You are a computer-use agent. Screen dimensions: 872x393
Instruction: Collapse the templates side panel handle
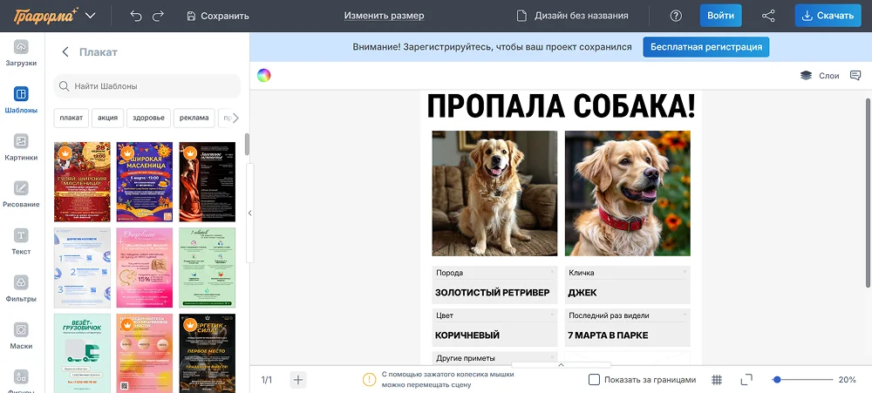coord(250,213)
